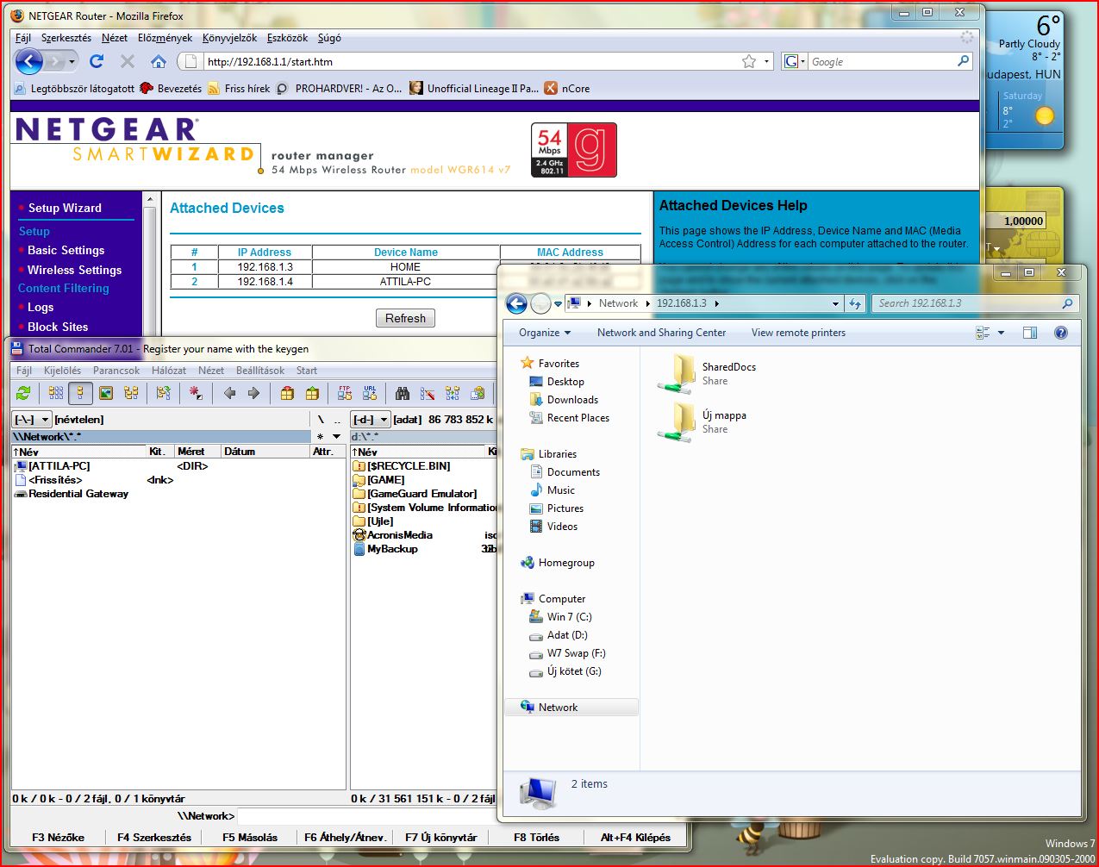Open Firefox back history dropdown
Viewport: 1099px width, 867px height.
click(72, 61)
